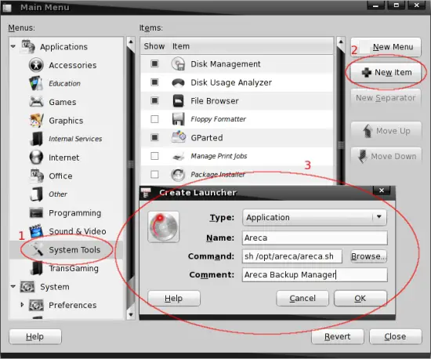Screen dimensions: 431x359
Task: Click the System Tools wrench icon
Action: [36, 249]
